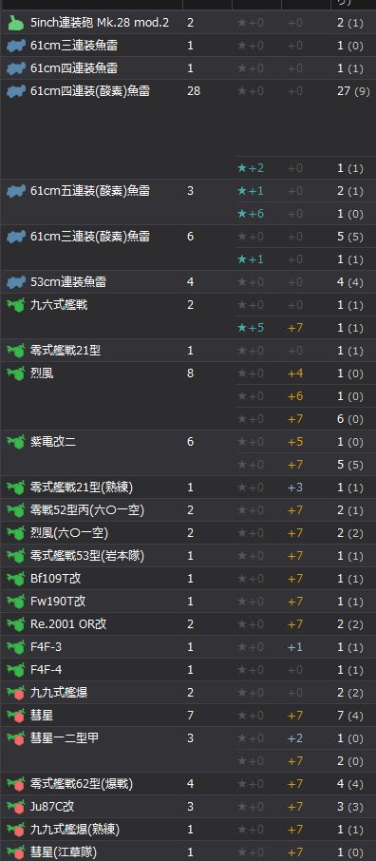The image size is (376, 861).
Task: Click the total count 28 for 61cm四連装(酸素)魚雷
Action: click(x=194, y=91)
